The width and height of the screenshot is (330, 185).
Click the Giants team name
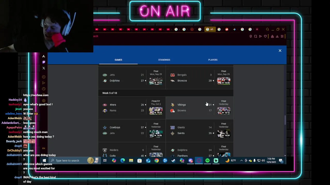coord(181,127)
